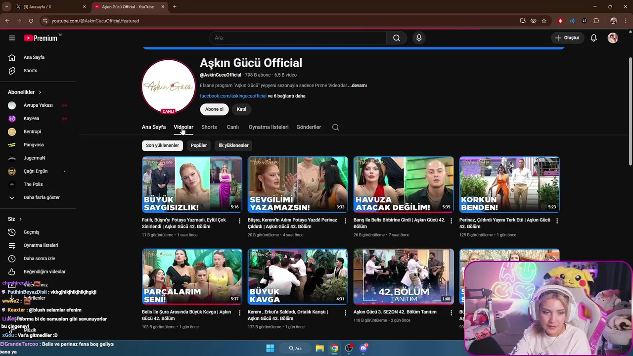Image resolution: width=633 pixels, height=356 pixels.
Task: Filter by Son yüklenenler chip
Action: (162, 145)
